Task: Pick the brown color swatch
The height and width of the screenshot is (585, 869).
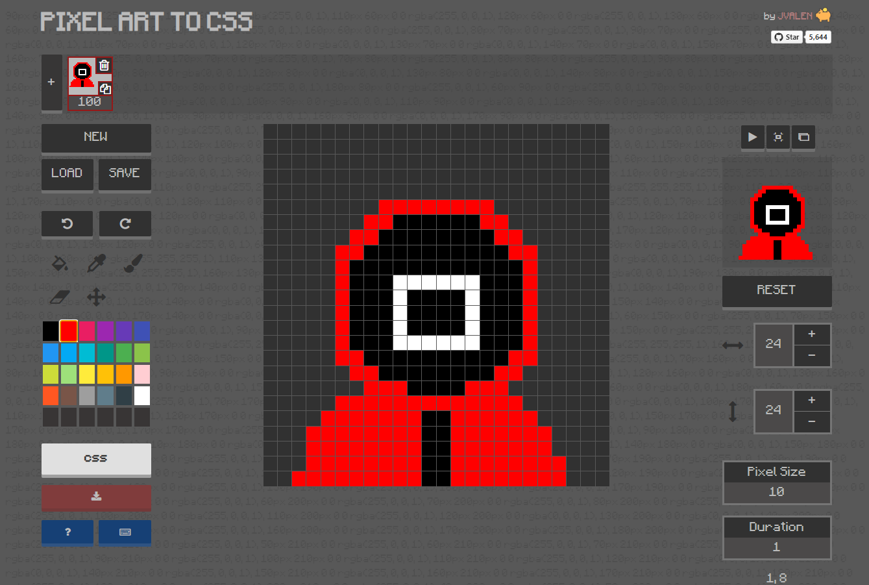Action: [69, 395]
